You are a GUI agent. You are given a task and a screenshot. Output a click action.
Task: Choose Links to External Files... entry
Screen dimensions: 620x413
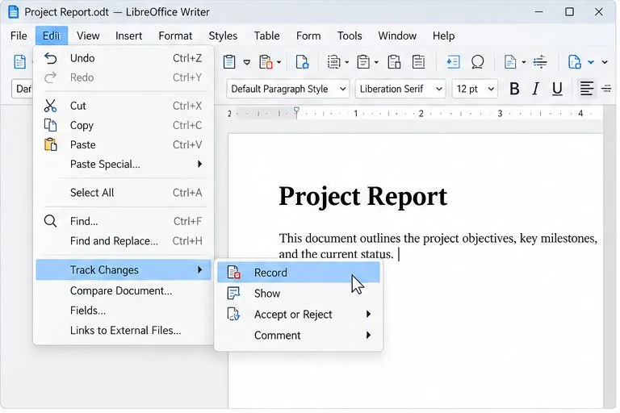124,330
